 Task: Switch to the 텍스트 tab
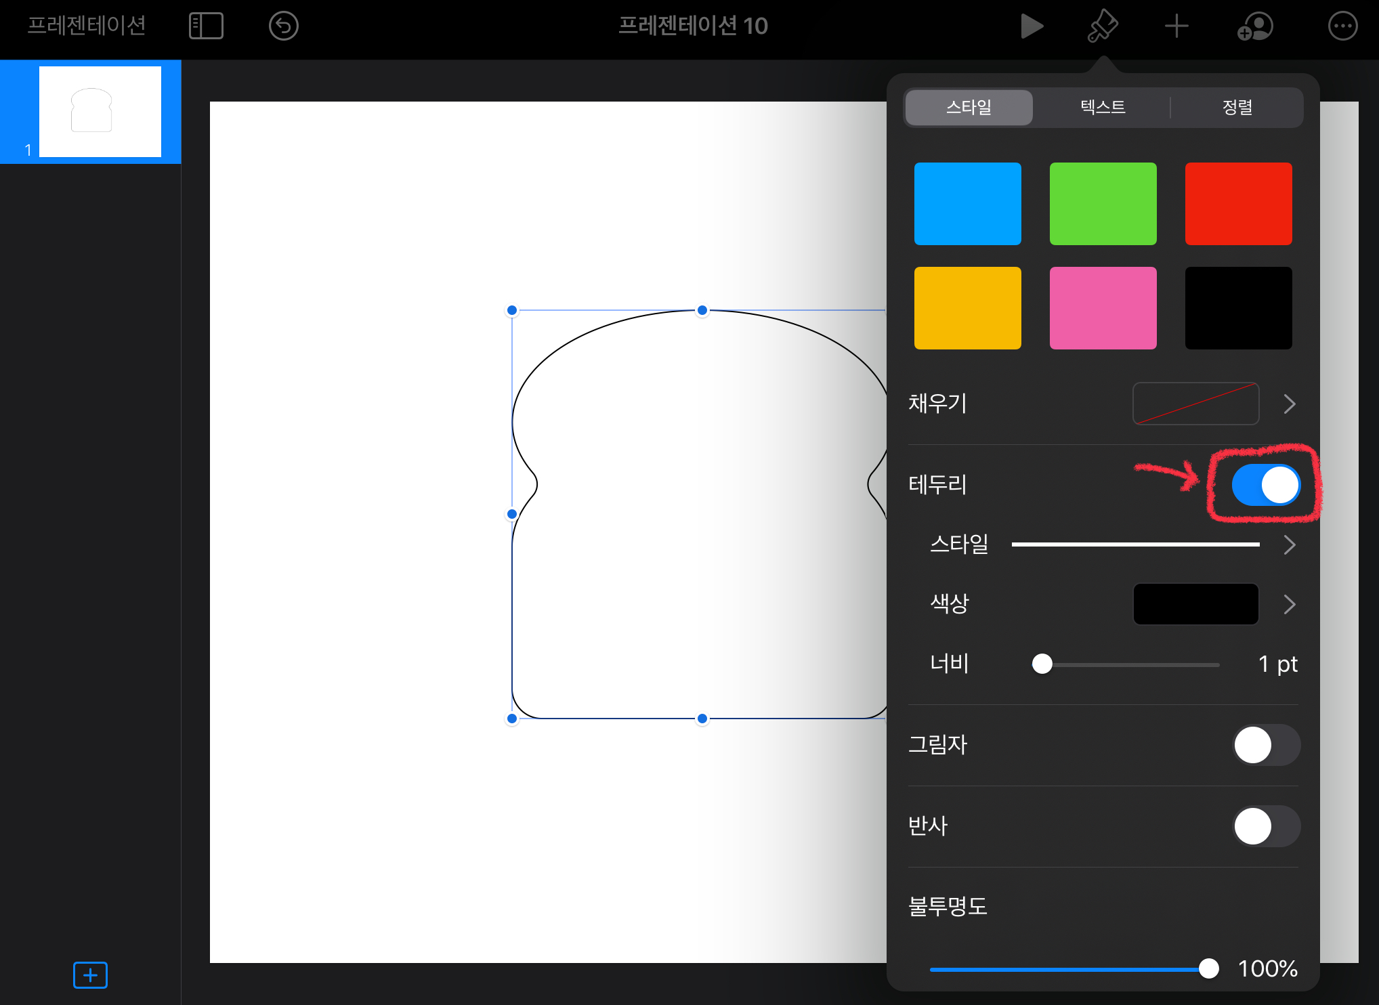[x=1103, y=107]
